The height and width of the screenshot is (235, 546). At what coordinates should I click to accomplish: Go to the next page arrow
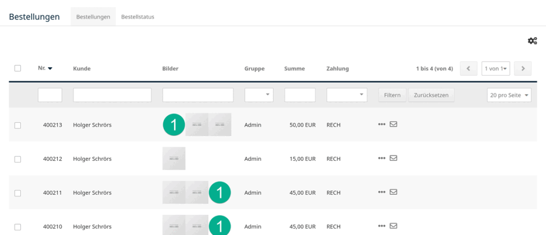pos(523,69)
